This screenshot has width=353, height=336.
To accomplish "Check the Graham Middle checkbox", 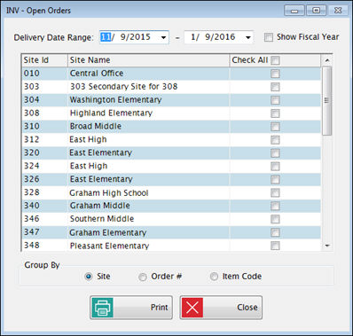I will [275, 206].
